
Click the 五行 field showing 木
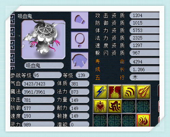144,77
